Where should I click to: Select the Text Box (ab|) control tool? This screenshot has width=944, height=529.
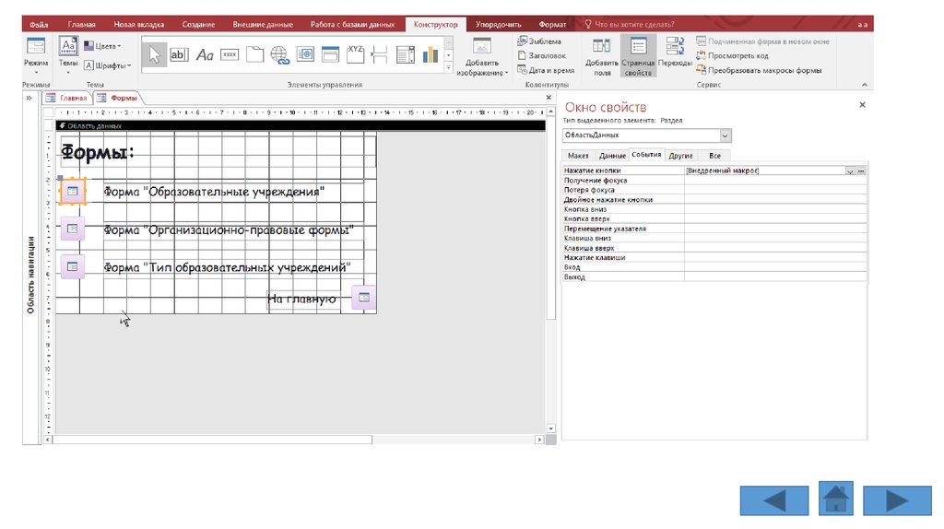tap(179, 55)
